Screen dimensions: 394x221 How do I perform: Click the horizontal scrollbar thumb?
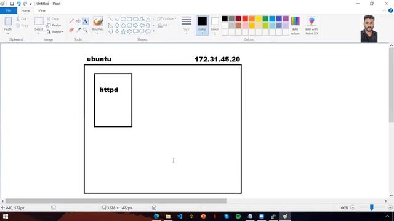click(x=116, y=201)
